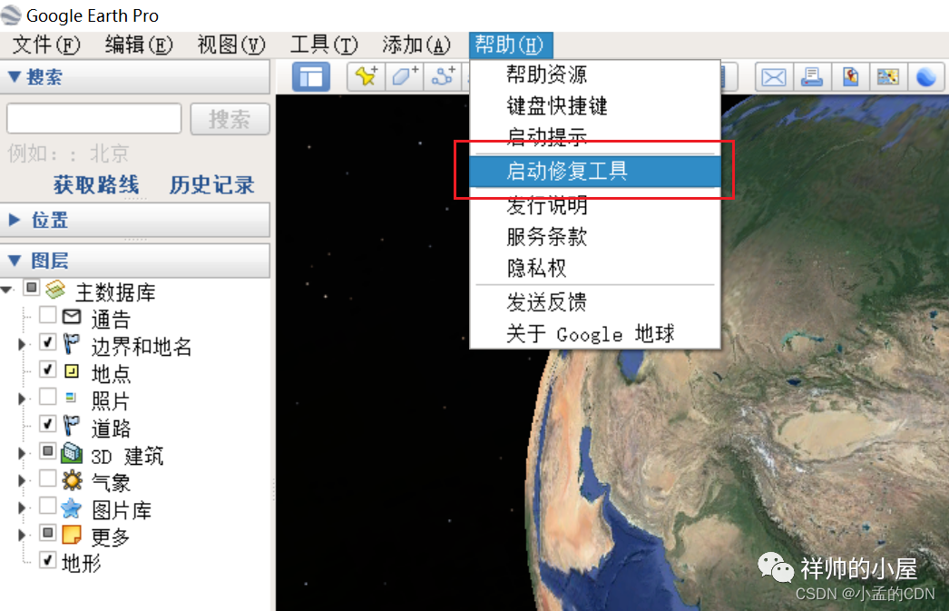
Task: Click the Add Placemark pin icon
Action: pos(367,77)
